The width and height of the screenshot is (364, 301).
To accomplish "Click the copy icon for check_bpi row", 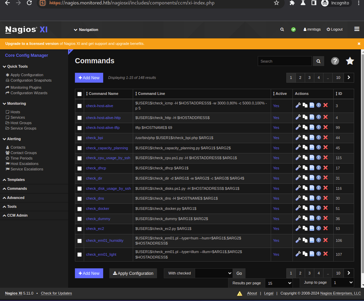I will 305,137.
